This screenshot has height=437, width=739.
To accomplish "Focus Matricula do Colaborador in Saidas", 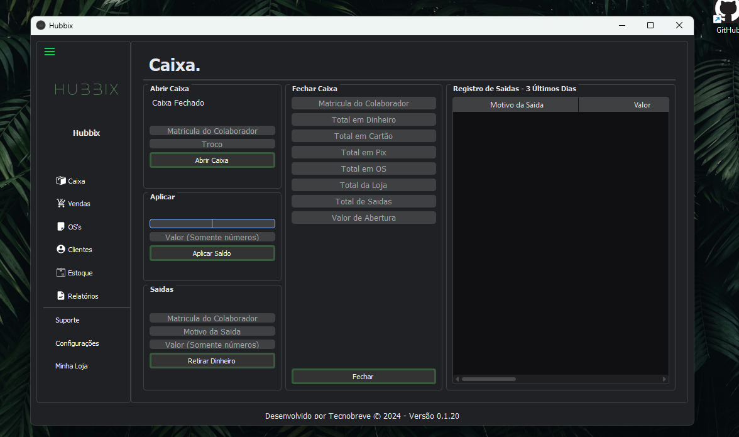I will (x=212, y=318).
